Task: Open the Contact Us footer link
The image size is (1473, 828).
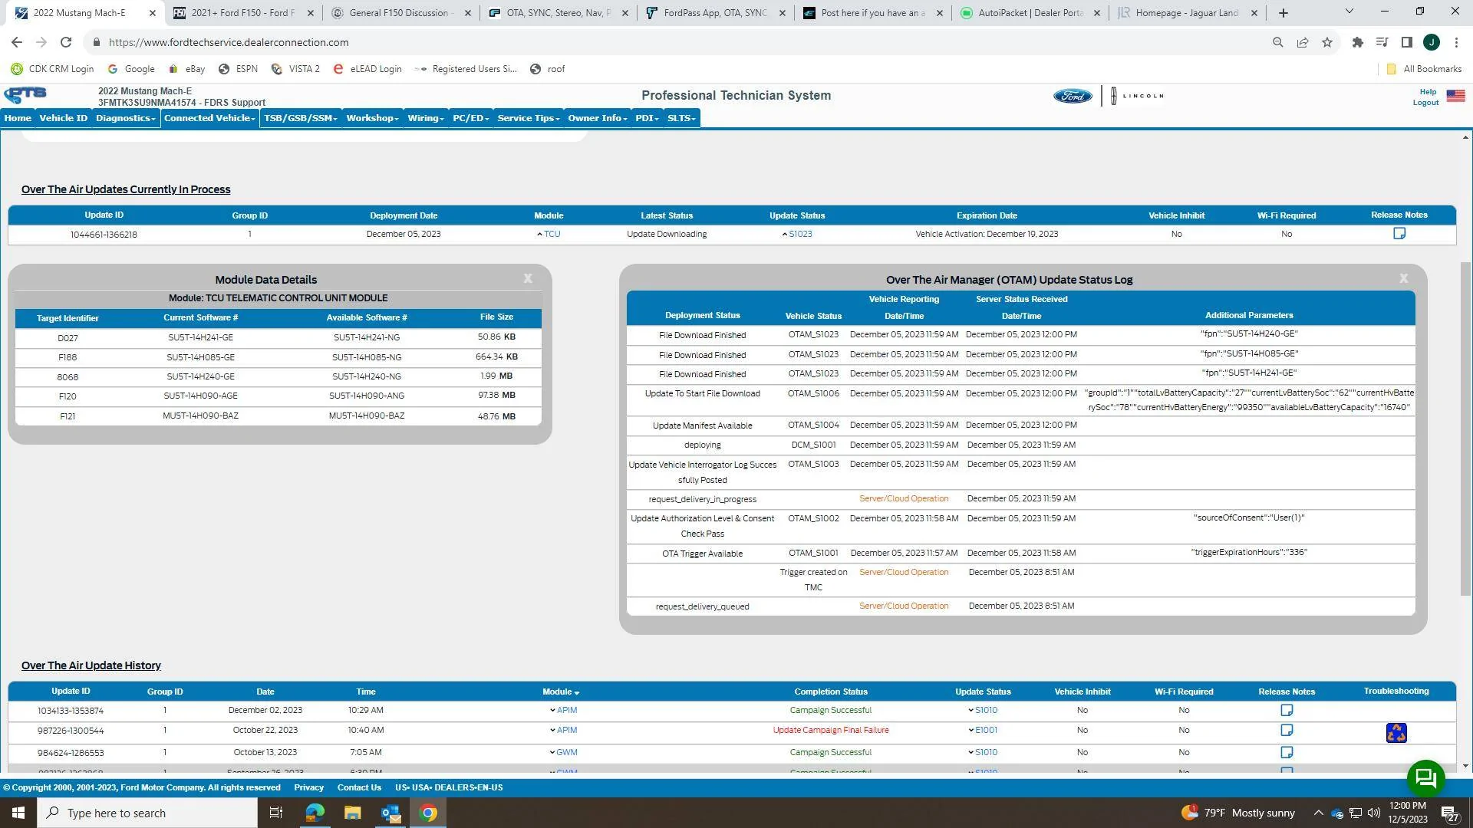Action: point(359,788)
